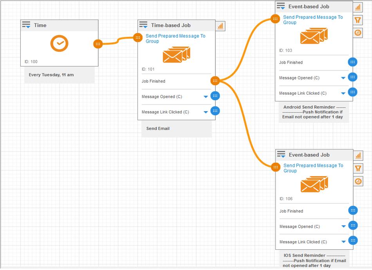Open statistics chart icon for Time-based Job
372x270 pixels.
point(220,26)
